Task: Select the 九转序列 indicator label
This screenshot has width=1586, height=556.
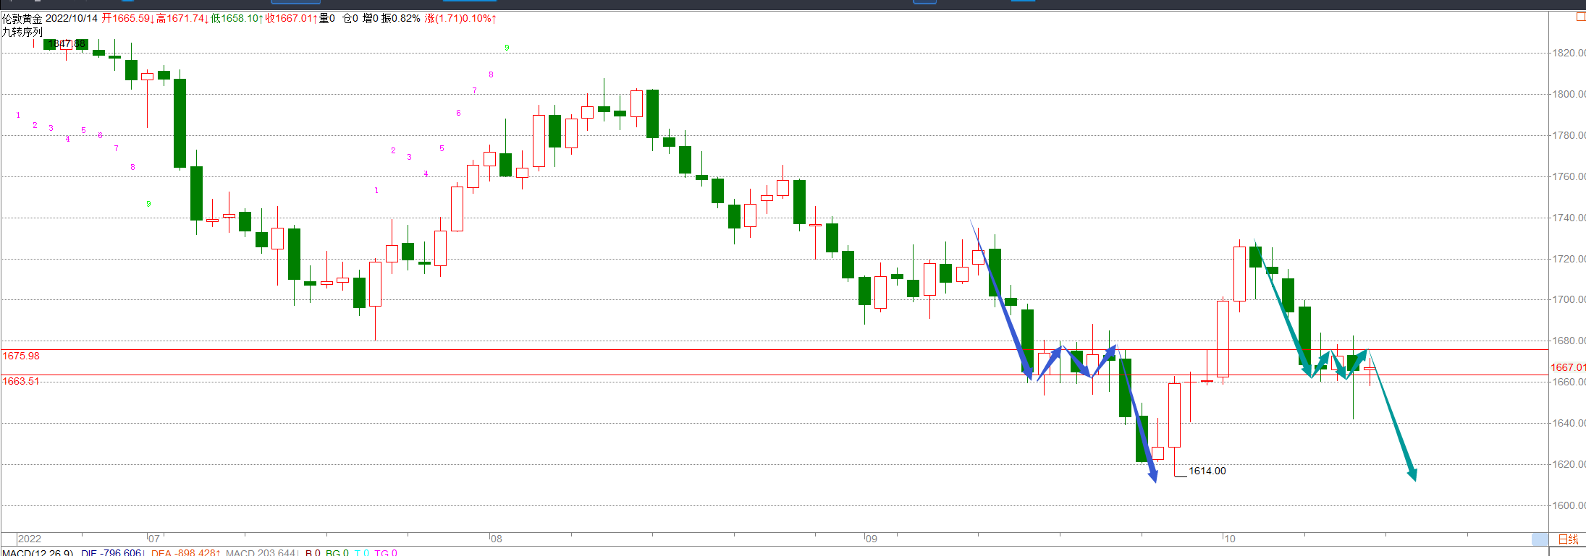Action: [22, 32]
